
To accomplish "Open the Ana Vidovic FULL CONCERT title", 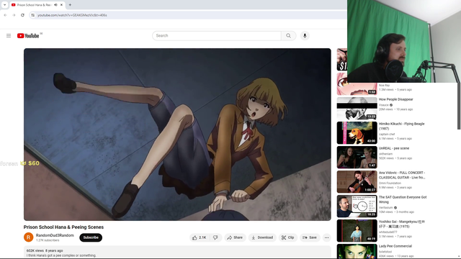I will click(x=402, y=175).
